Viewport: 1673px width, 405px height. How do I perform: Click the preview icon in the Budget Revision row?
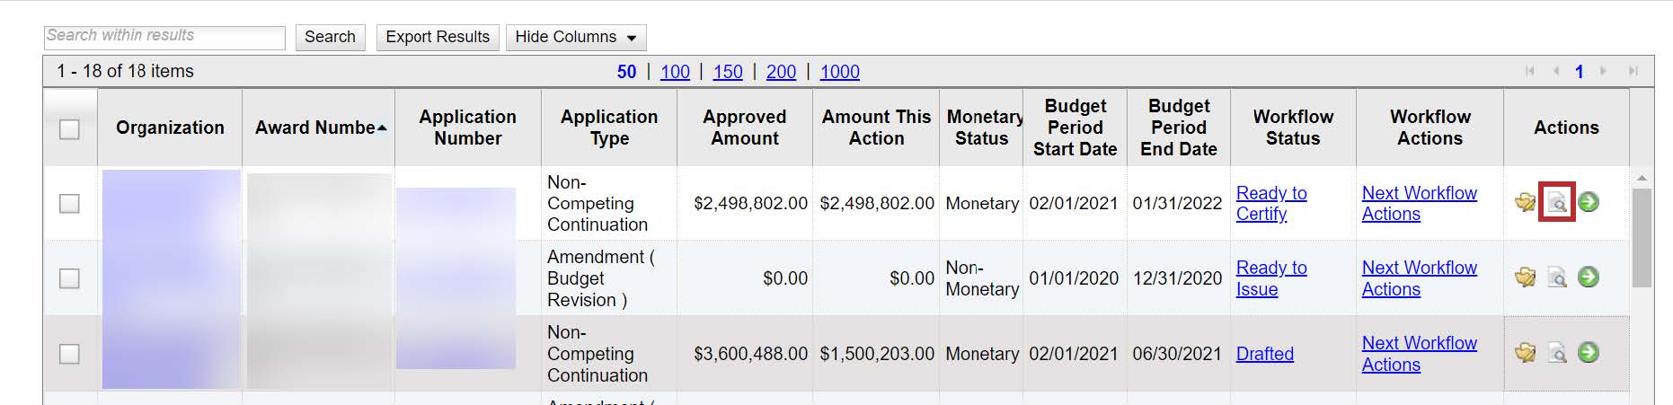point(1556,277)
